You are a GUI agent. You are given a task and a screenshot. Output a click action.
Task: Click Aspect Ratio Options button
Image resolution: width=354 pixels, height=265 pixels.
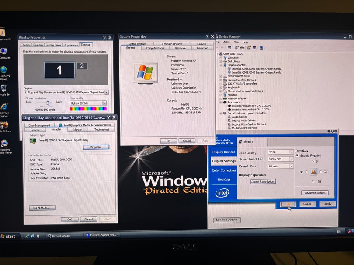263,181
